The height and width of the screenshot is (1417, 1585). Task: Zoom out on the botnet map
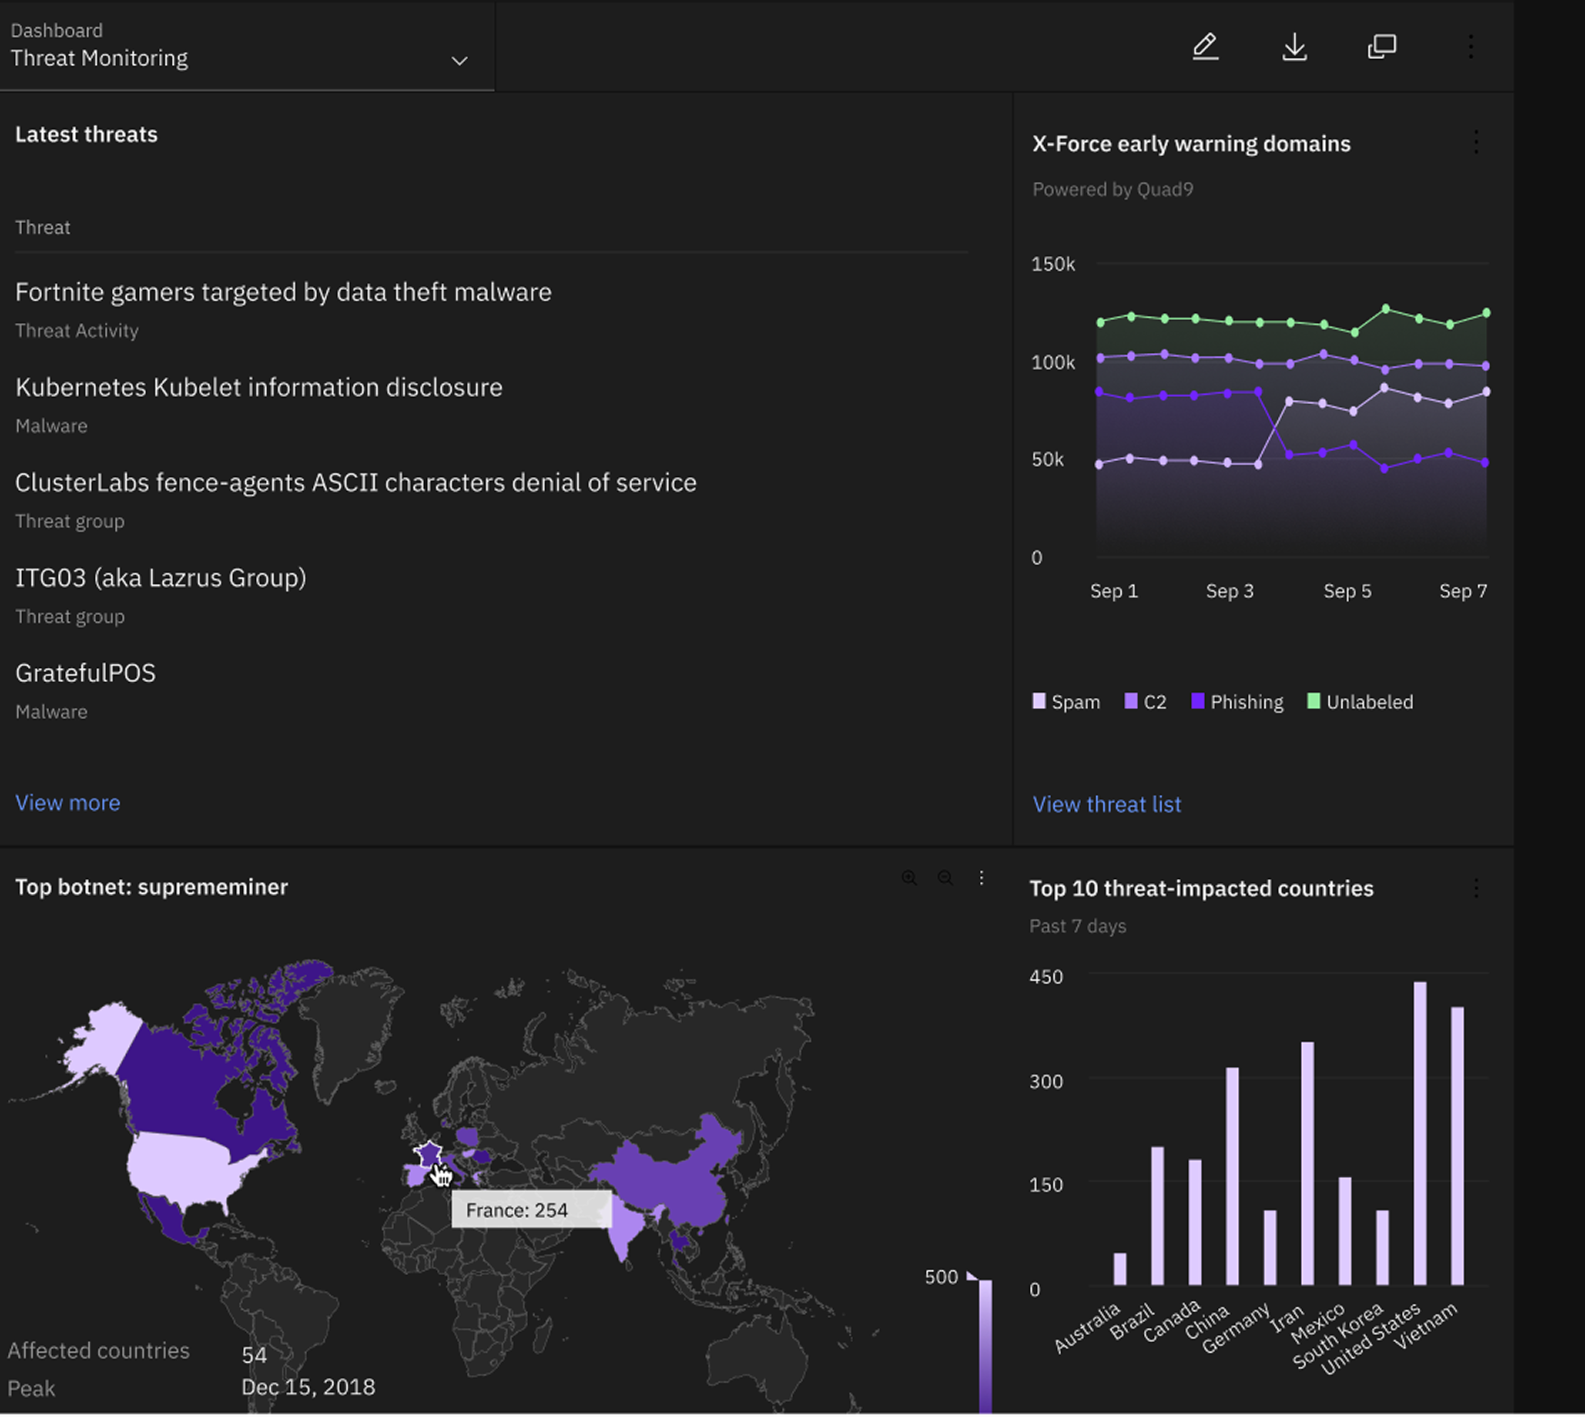tap(945, 878)
